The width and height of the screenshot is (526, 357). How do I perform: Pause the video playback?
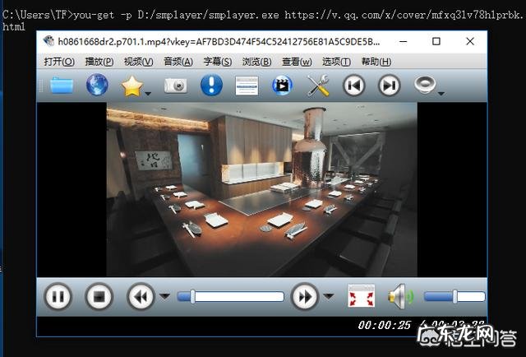point(58,297)
